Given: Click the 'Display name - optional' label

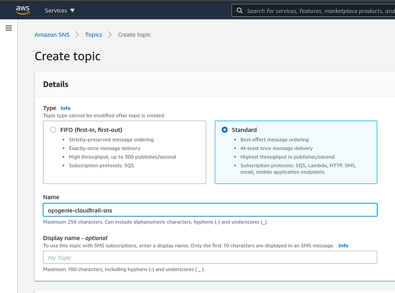Looking at the screenshot, I should coord(75,238).
